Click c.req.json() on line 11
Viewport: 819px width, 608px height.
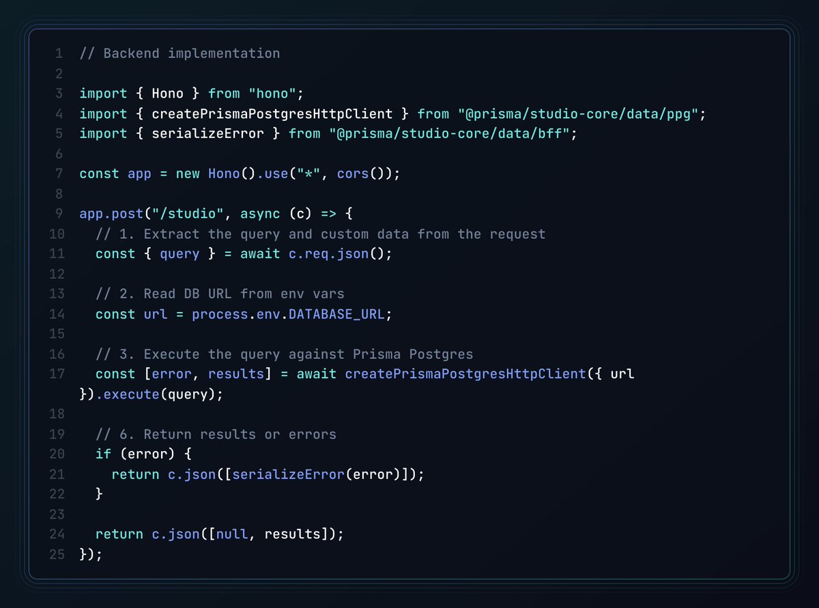(336, 254)
